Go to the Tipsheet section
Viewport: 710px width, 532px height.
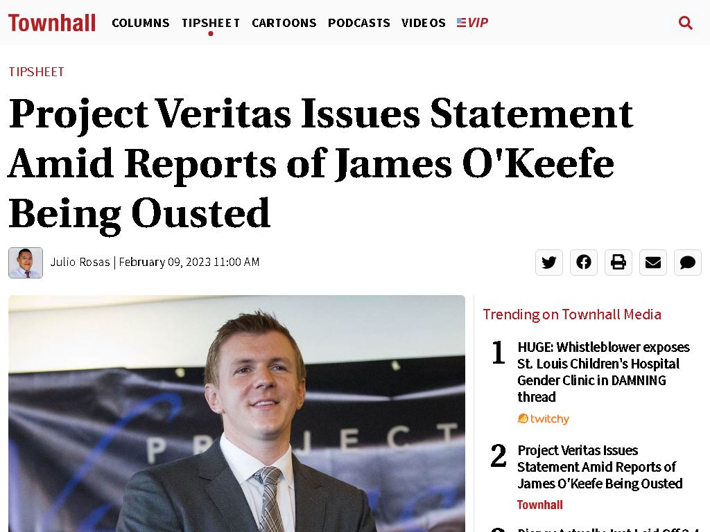pos(211,23)
